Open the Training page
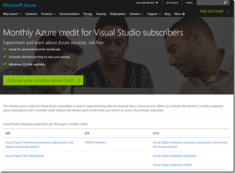The image size is (235, 173). (x=101, y=14)
